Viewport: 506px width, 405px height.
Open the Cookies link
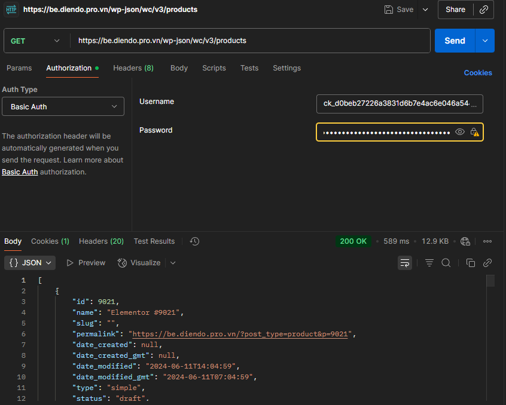(x=478, y=73)
